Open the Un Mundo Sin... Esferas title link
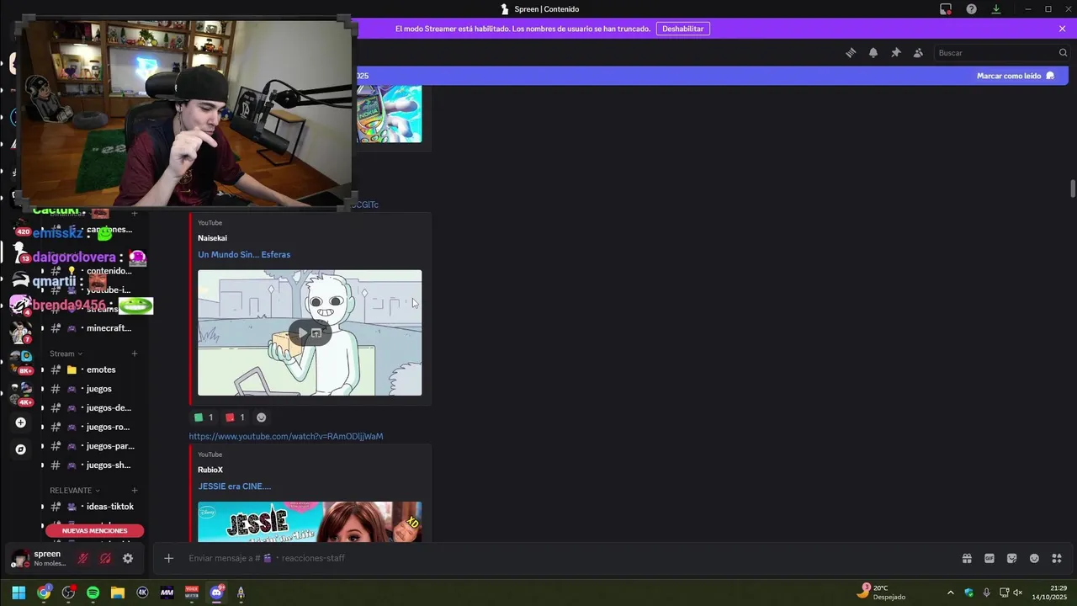The height and width of the screenshot is (606, 1077). click(x=244, y=254)
